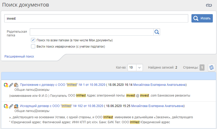217x129 pixels.
Task: Uncheck 'Поиск по всем папкам' checkbox
Action: coord(33,40)
